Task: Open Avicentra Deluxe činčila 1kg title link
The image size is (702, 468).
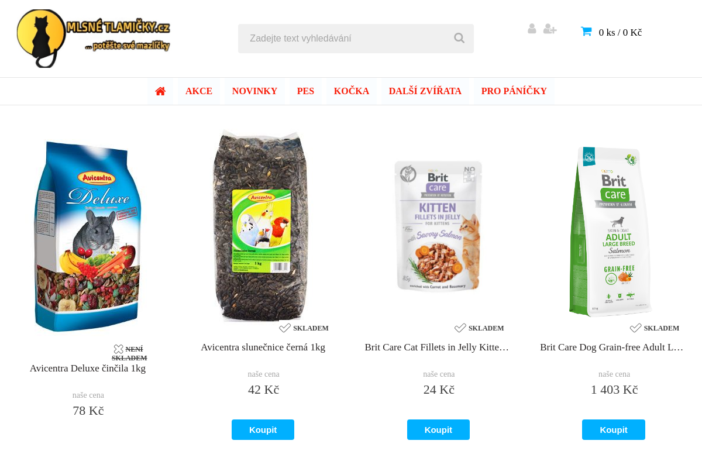Action: point(88,369)
